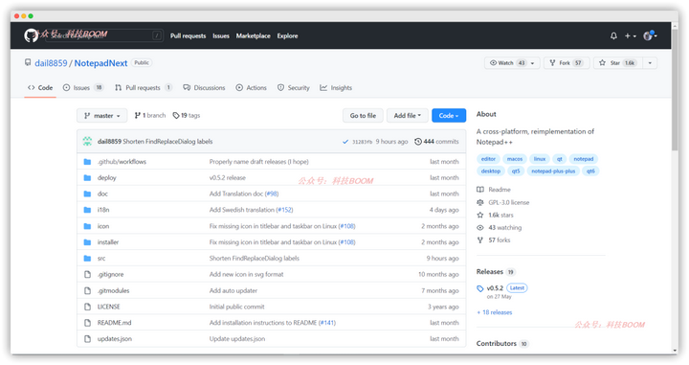689x365 pixels.
Task: Click the .gitignore file icon
Action: pyautogui.click(x=87, y=274)
